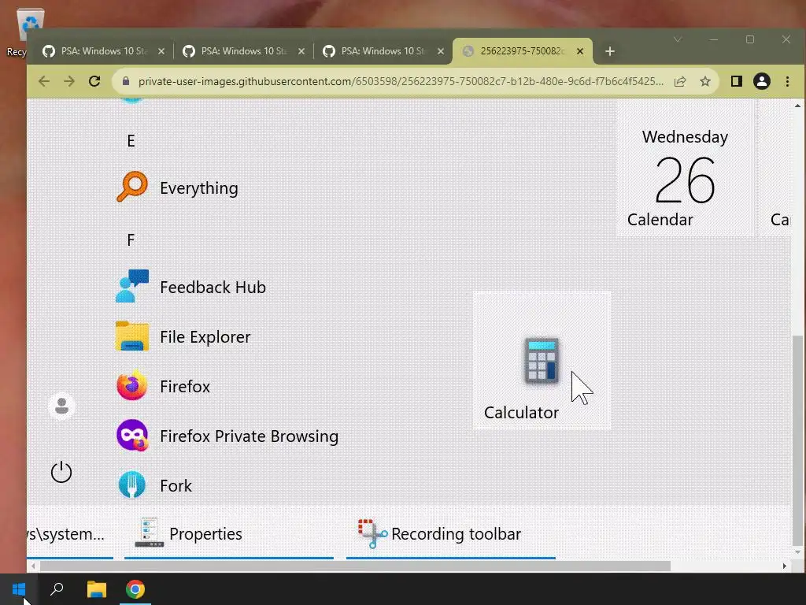Share this page via share icon
The width and height of the screenshot is (806, 605).
(x=680, y=81)
